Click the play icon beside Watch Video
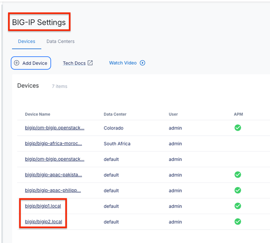This screenshot has height=243, width=270. tap(143, 63)
